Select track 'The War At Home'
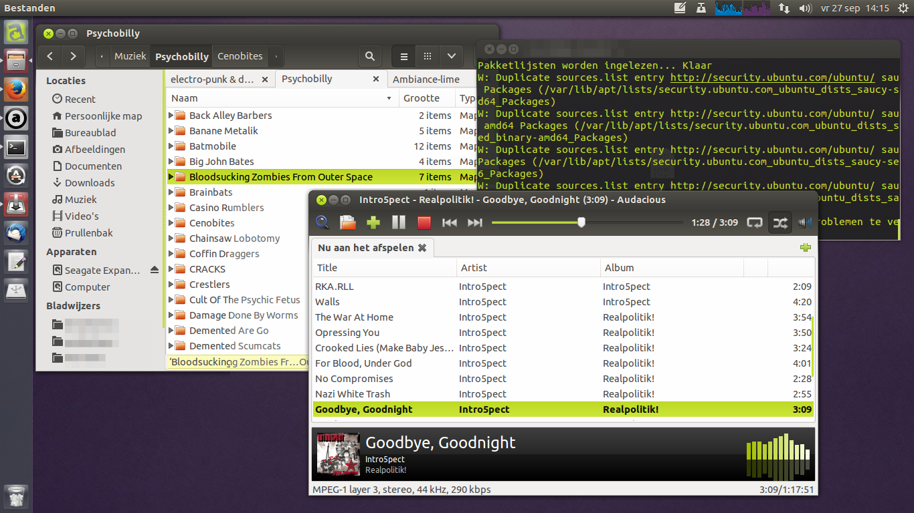 click(x=562, y=317)
